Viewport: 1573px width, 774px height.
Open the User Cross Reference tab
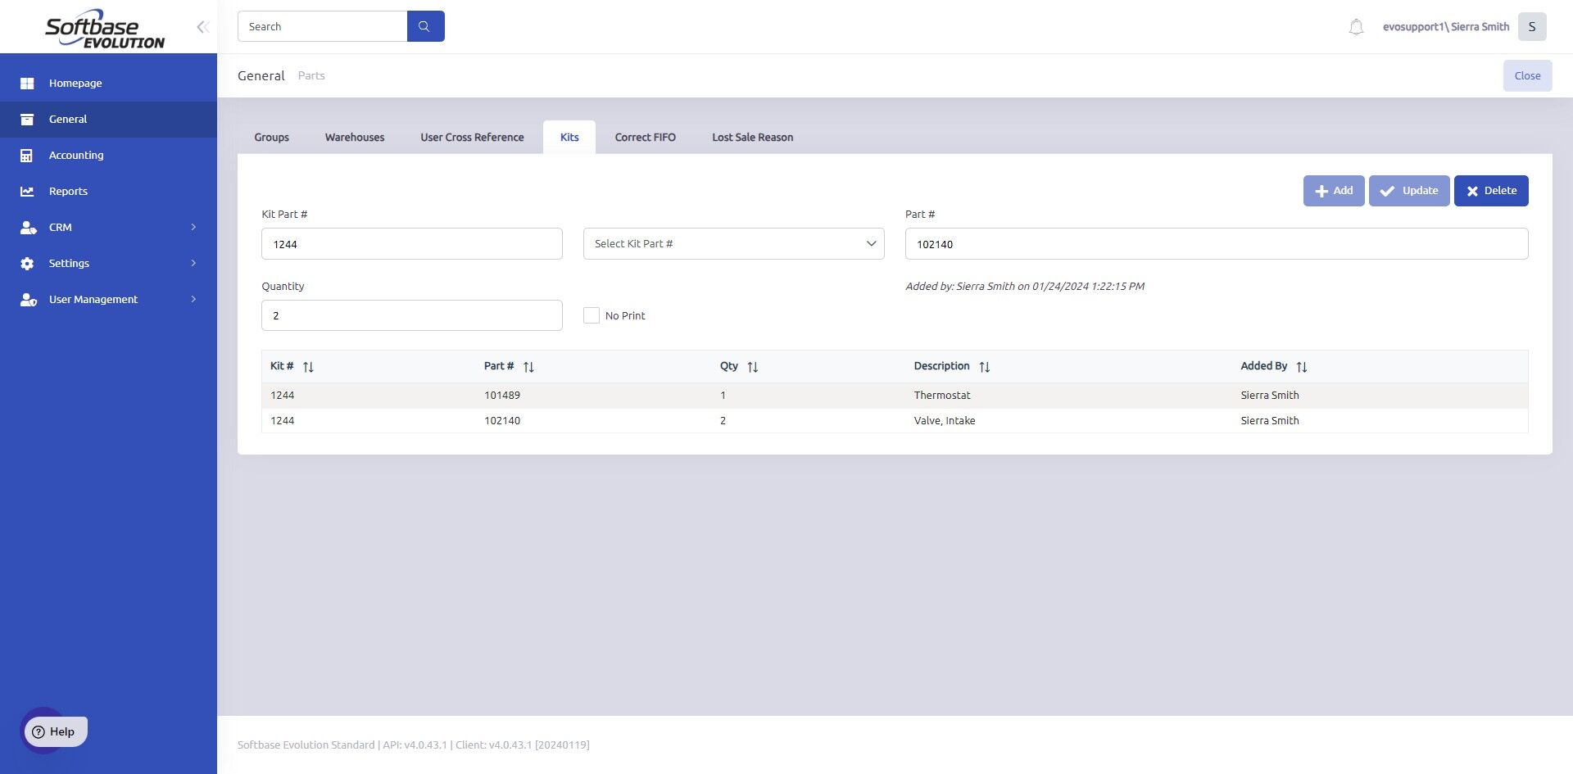[472, 138]
